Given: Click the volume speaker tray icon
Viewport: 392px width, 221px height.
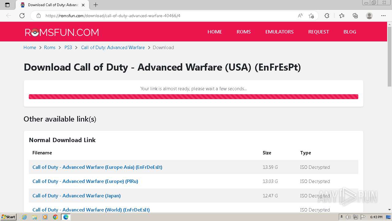Looking at the screenshot, I should click(x=348, y=217).
